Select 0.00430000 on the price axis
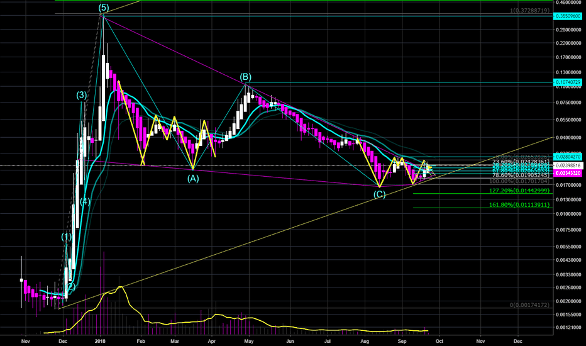586x346 pixels. tap(569, 260)
